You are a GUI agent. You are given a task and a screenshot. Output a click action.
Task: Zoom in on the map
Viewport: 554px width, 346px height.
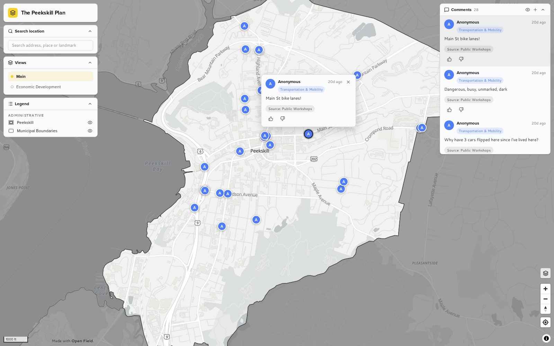point(545,289)
